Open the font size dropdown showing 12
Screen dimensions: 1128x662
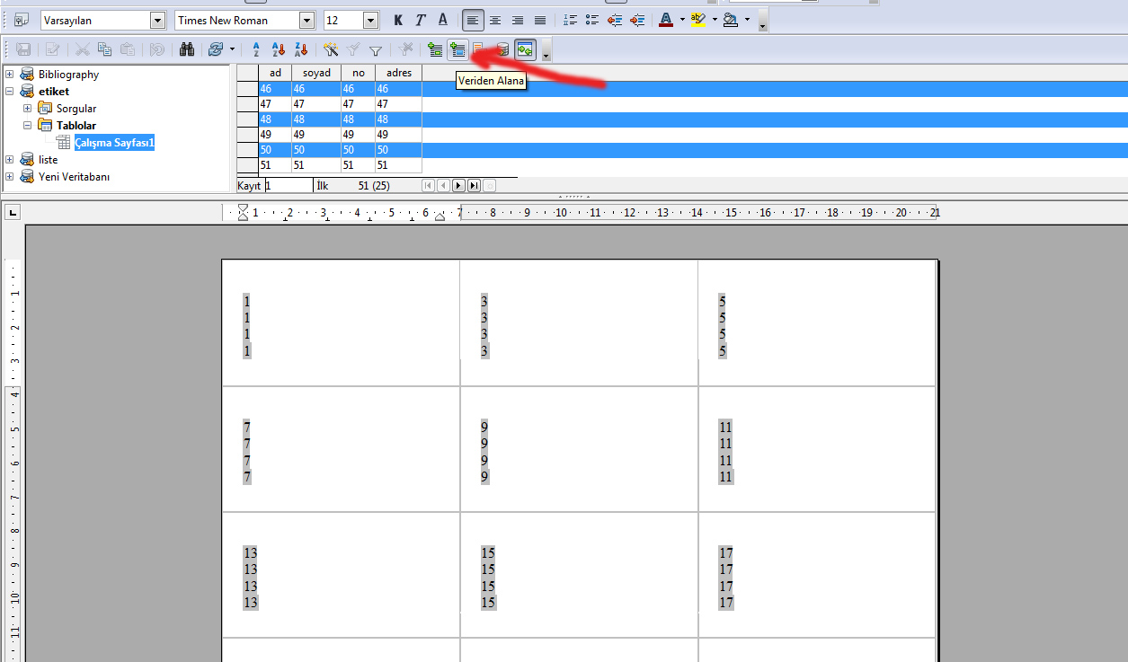click(369, 19)
